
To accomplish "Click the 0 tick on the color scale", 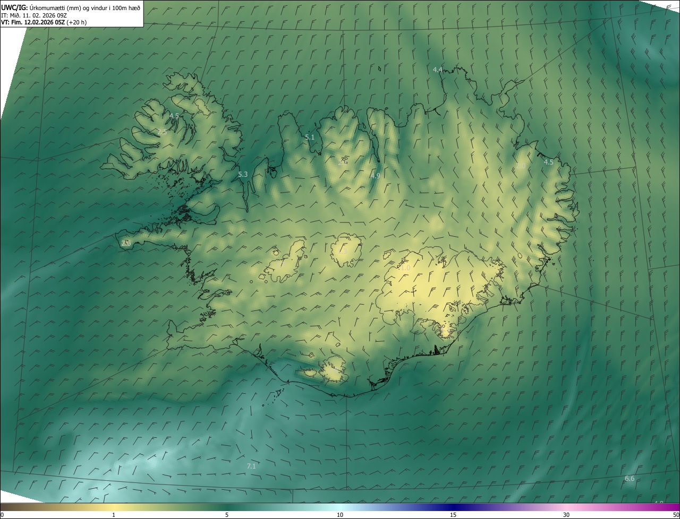I will point(2,514).
